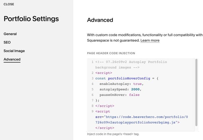Select the Social Image tab

[x=14, y=51]
